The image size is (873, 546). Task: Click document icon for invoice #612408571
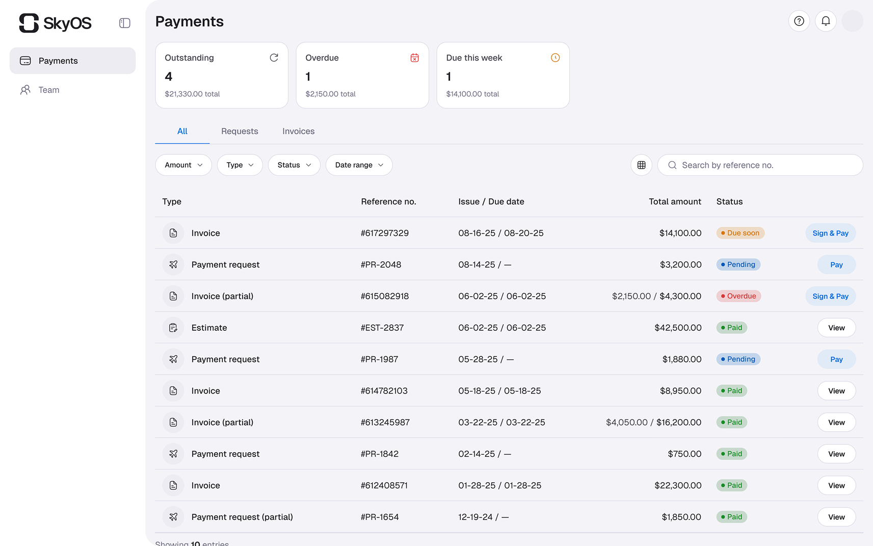pos(173,485)
